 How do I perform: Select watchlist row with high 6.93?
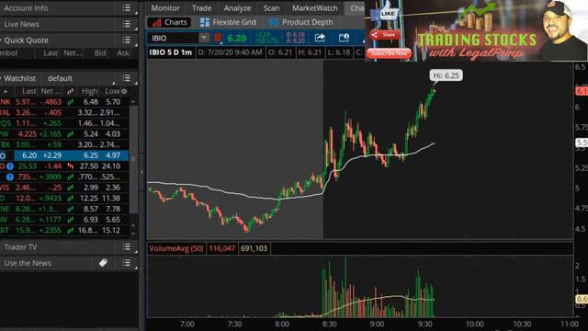coord(64,220)
